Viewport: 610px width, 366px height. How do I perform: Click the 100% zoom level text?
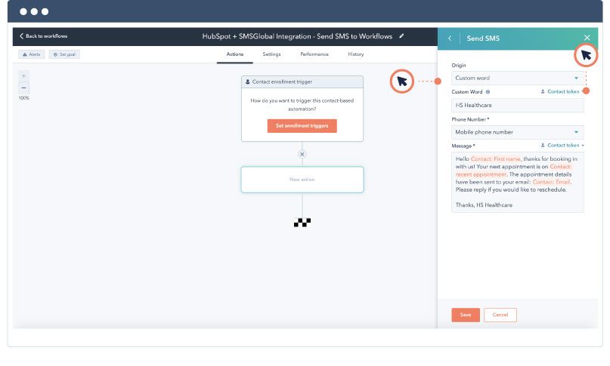[x=23, y=98]
